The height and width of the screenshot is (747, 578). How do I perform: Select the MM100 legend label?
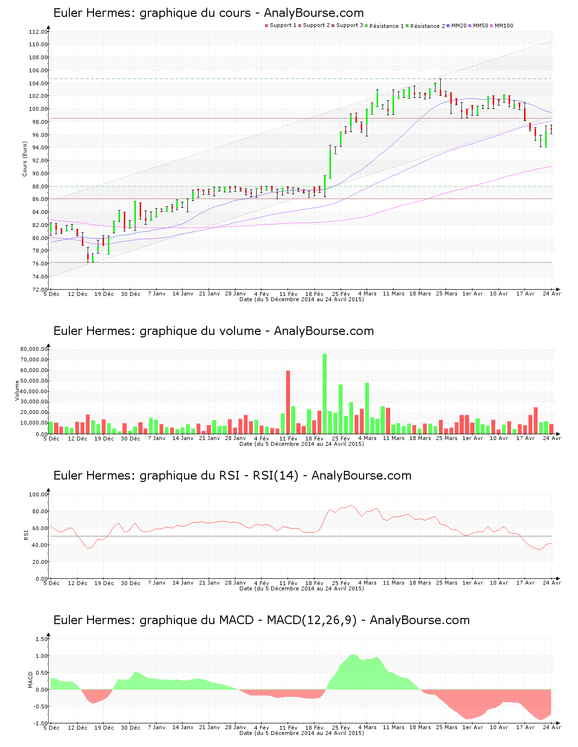coord(504,26)
